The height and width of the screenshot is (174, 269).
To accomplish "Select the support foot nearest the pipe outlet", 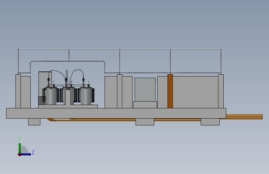I will (210, 122).
